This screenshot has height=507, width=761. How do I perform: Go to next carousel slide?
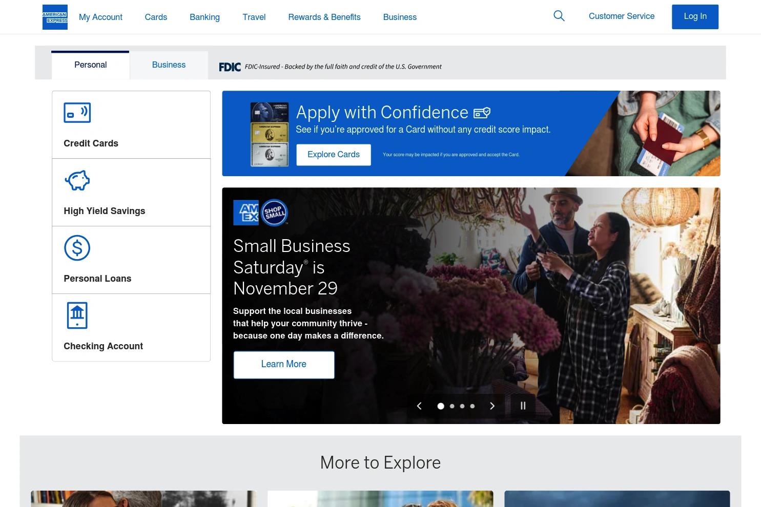click(492, 406)
